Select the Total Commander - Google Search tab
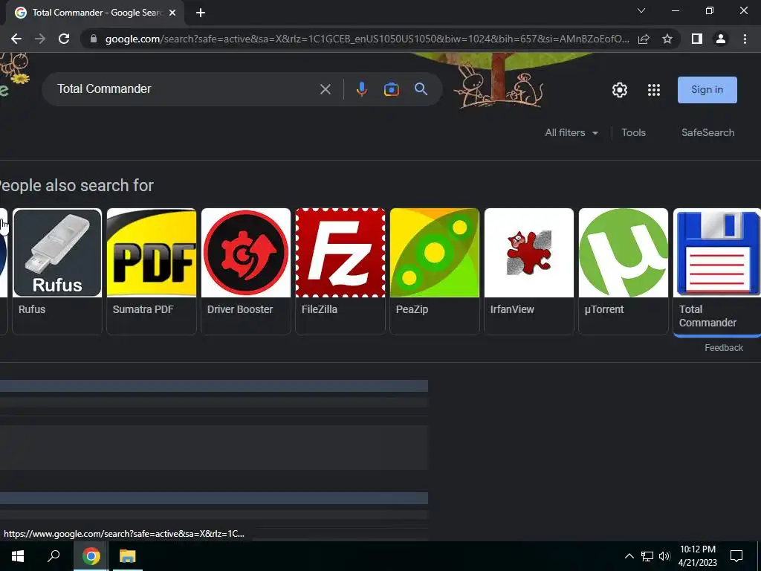The height and width of the screenshot is (571, 761). (96, 13)
